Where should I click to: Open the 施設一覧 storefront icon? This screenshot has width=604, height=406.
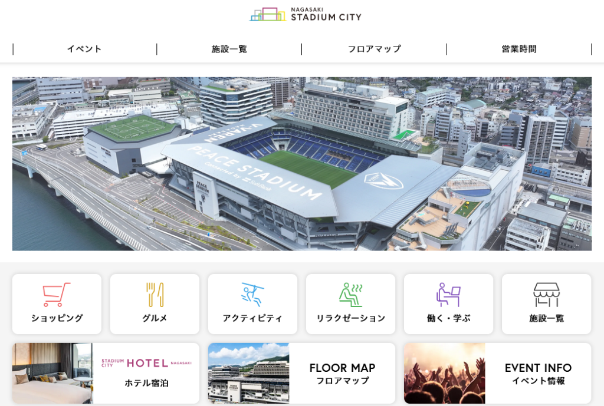click(x=546, y=295)
